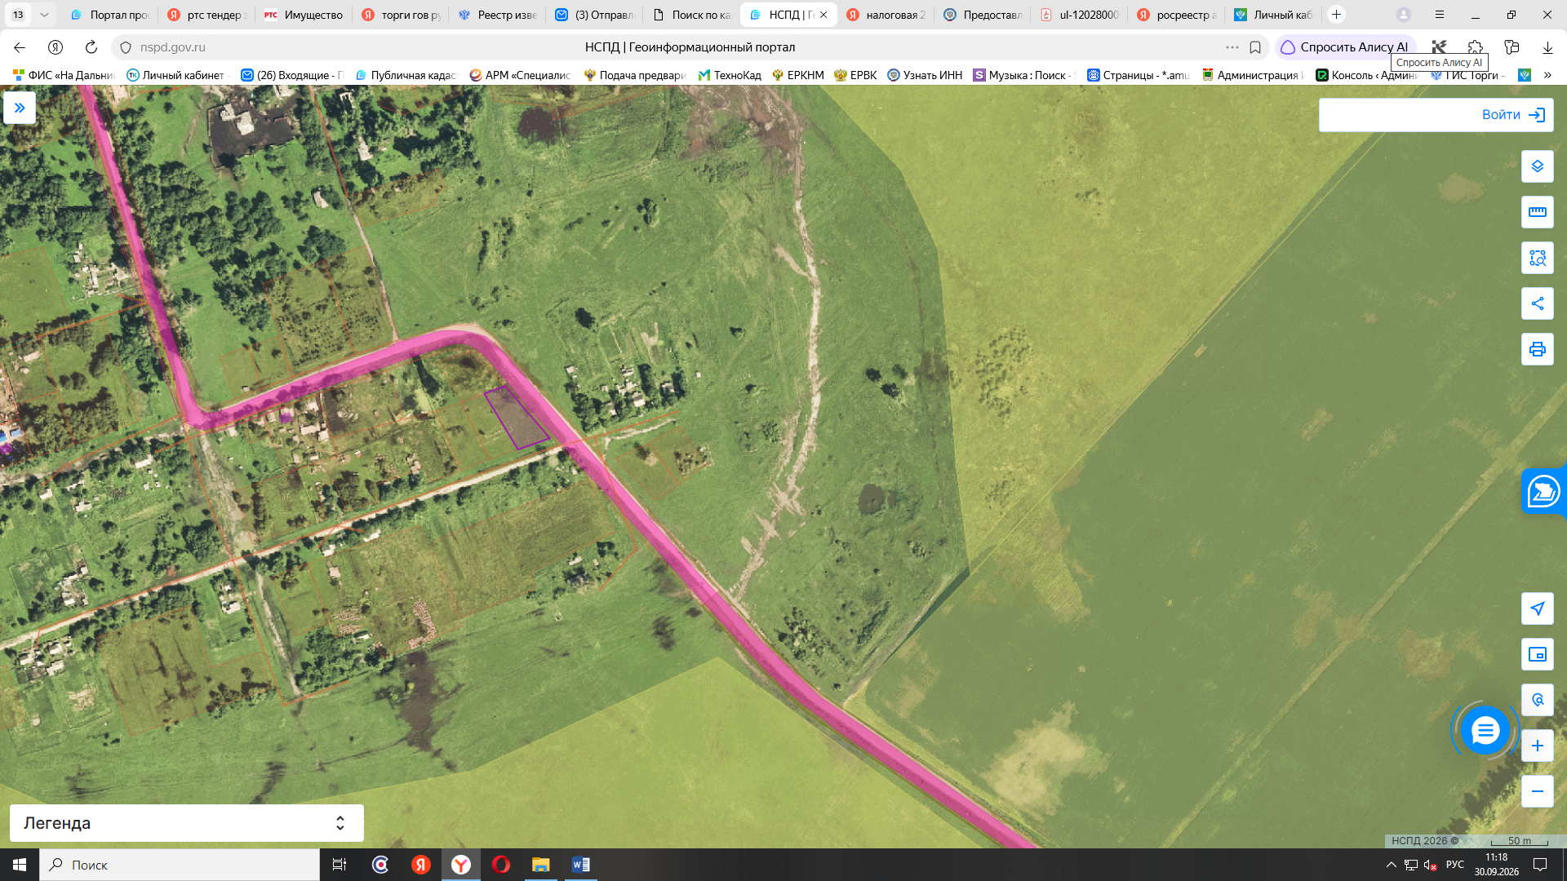Show hidden system tray icons

(1391, 865)
